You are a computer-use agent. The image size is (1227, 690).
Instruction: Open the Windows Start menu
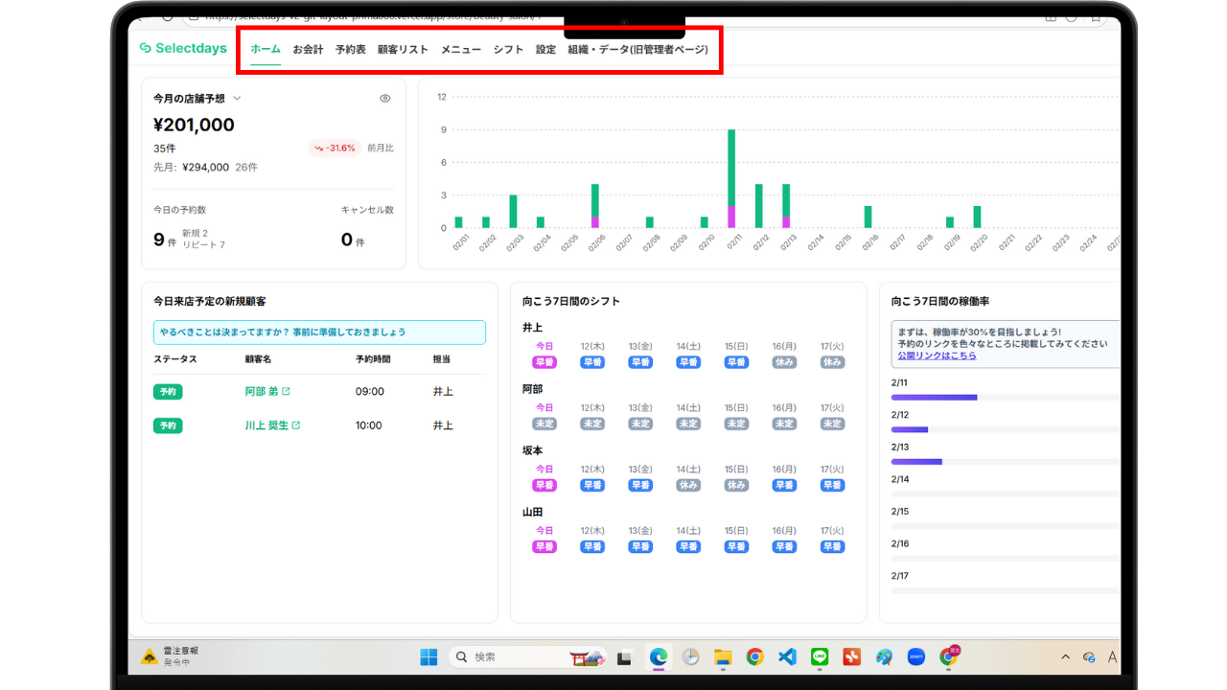click(x=428, y=656)
